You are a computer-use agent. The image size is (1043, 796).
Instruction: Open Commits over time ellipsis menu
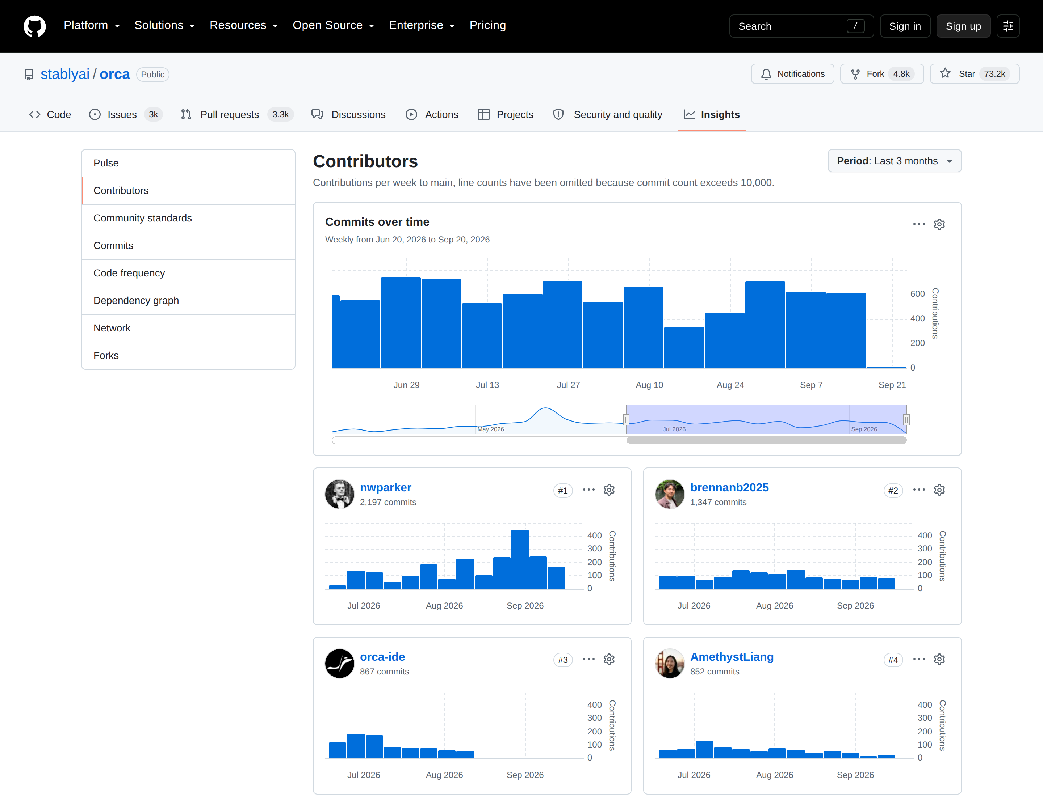coord(919,224)
